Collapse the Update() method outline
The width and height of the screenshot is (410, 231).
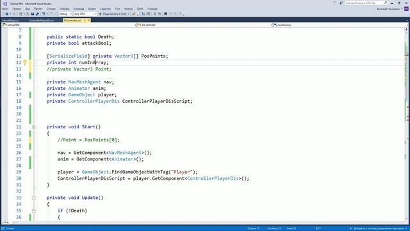(x=34, y=198)
